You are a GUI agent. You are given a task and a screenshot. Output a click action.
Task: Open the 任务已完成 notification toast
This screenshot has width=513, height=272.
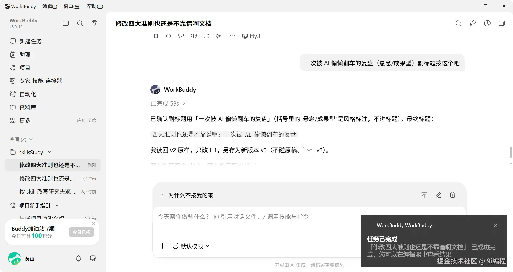click(x=433, y=241)
